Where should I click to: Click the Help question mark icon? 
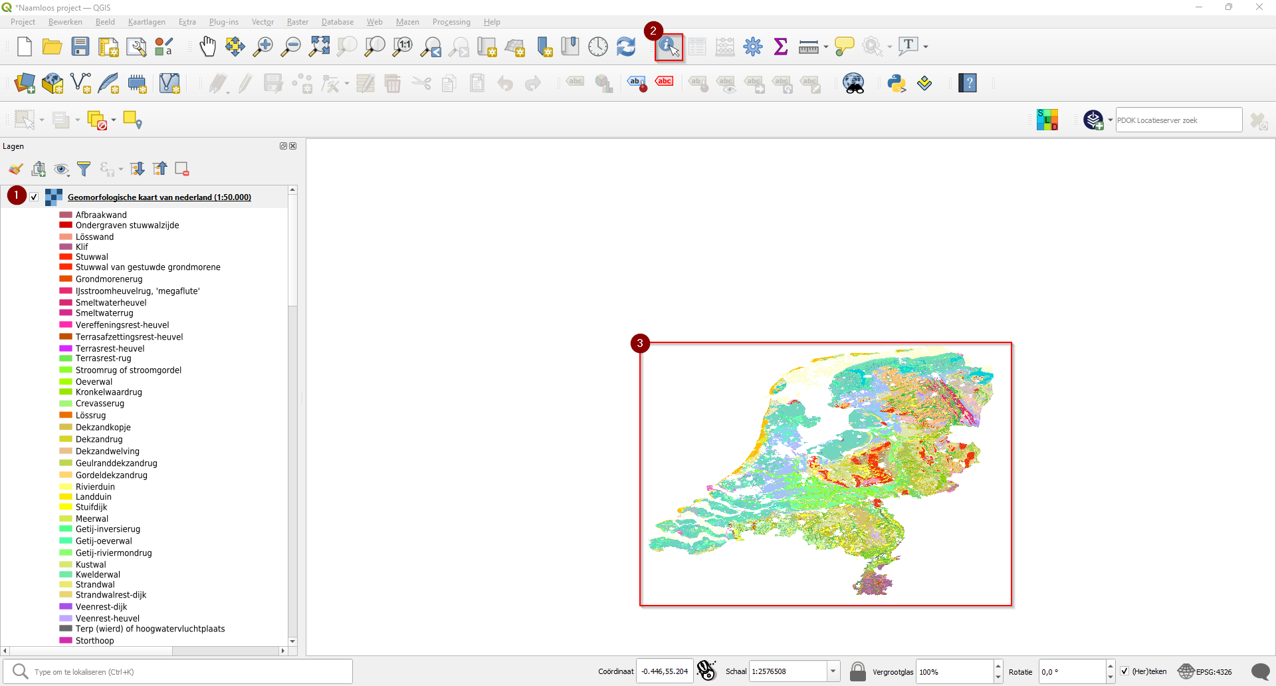pyautogui.click(x=968, y=83)
